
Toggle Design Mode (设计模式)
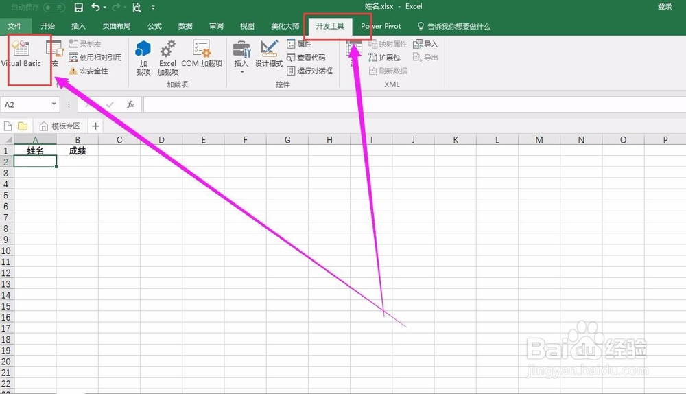click(269, 54)
